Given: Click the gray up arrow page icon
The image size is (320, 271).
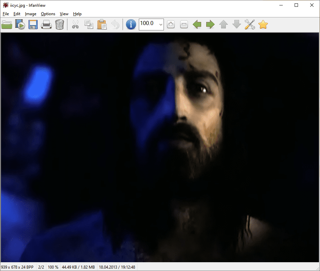Looking at the screenshot, I should click(223, 25).
